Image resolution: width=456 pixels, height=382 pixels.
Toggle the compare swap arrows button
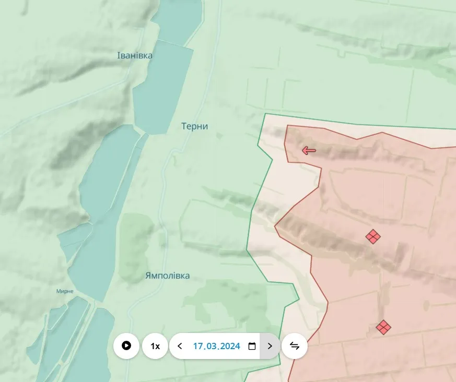pos(295,346)
